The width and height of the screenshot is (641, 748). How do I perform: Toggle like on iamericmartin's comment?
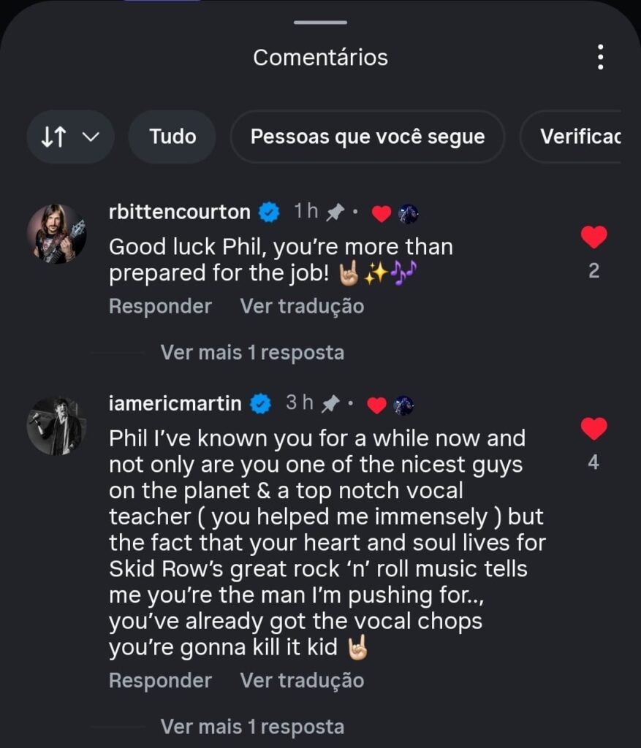tap(593, 429)
